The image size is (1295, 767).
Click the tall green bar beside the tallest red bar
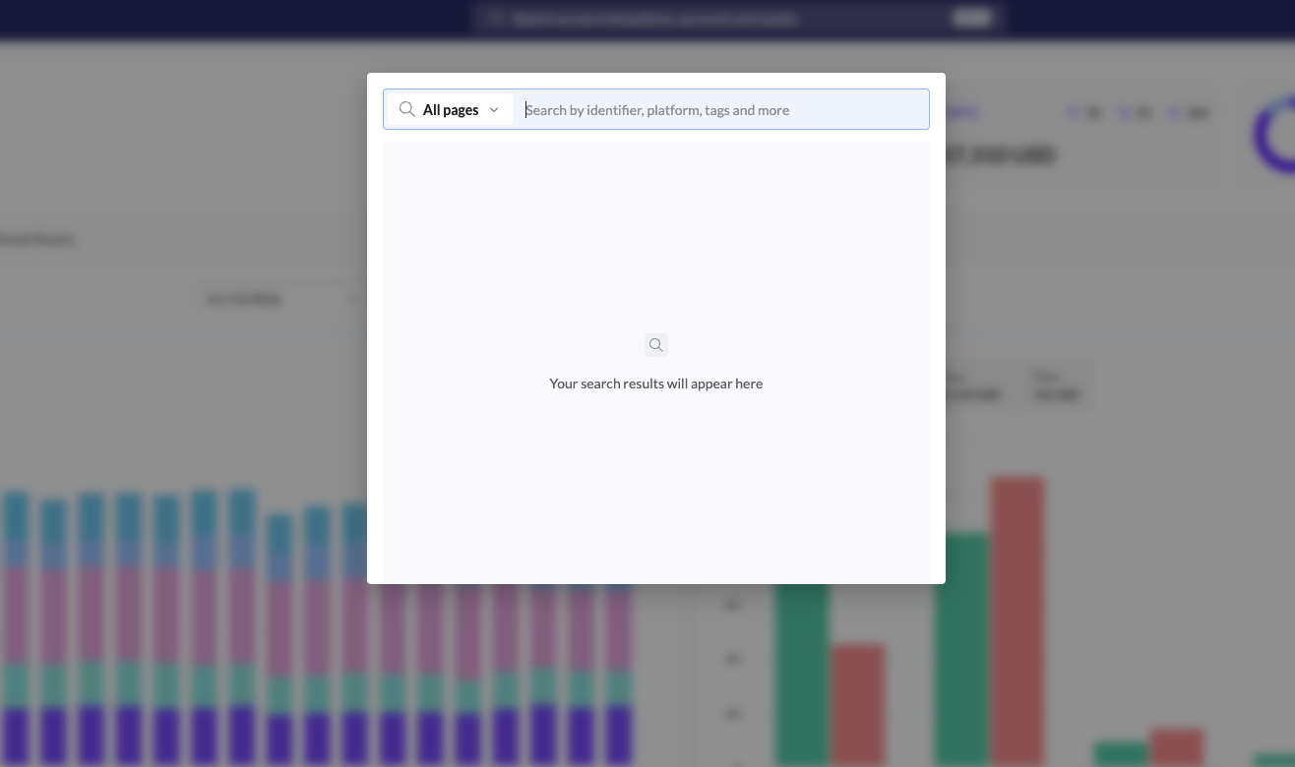click(x=961, y=649)
